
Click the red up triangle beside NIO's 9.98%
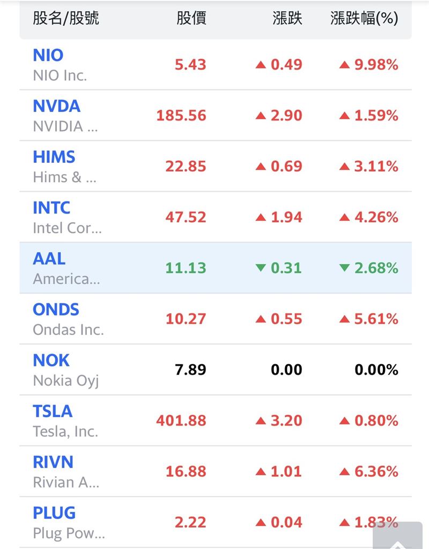pos(344,65)
